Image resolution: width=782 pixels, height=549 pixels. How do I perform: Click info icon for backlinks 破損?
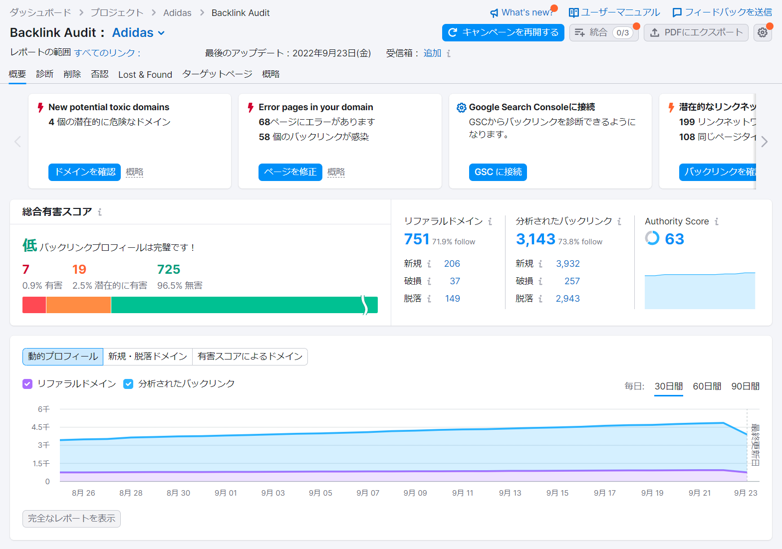(x=540, y=281)
